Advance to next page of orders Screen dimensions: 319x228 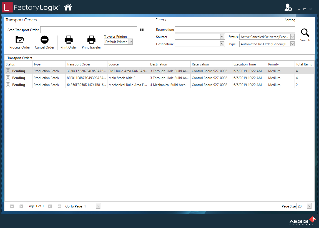coord(50,206)
